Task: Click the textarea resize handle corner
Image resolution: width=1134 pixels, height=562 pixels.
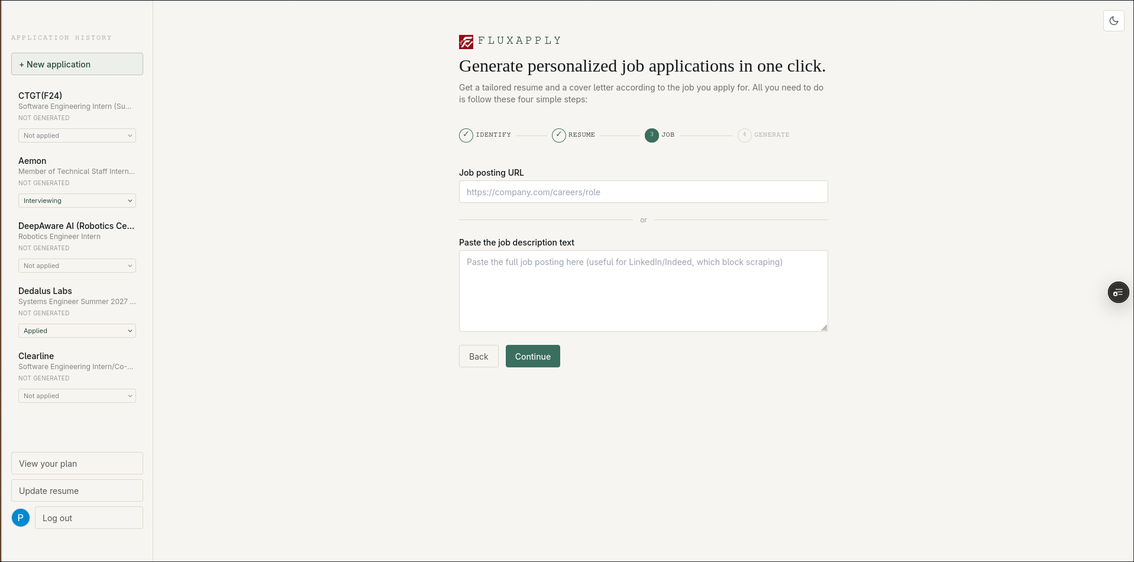Action: (x=824, y=328)
